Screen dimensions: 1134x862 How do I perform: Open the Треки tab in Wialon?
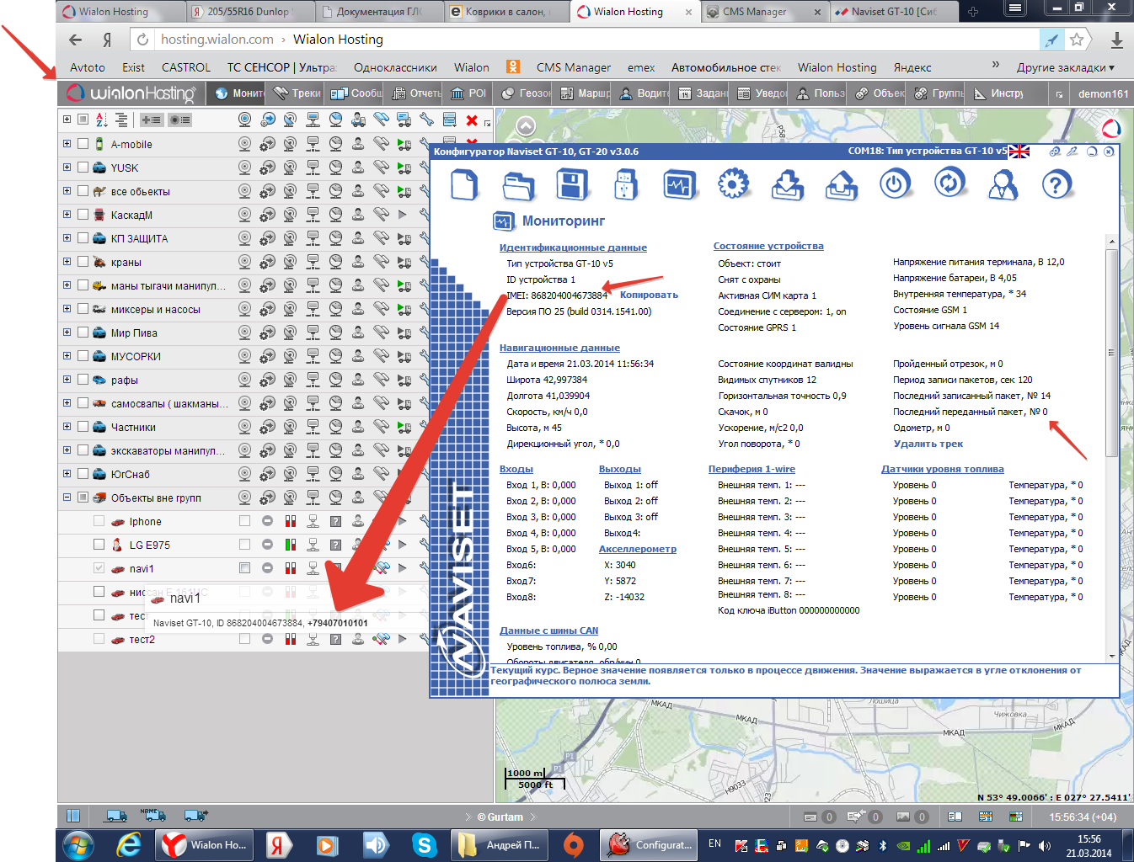tap(297, 93)
